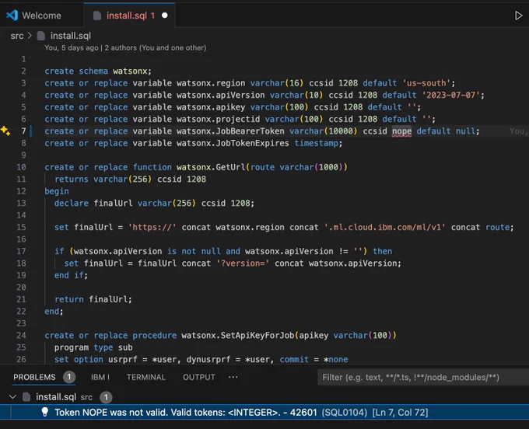Click 'watsonx.apikey' on line 5
529x429 pixels.
(211, 107)
